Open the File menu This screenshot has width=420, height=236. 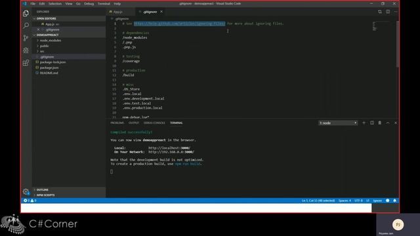33,4
